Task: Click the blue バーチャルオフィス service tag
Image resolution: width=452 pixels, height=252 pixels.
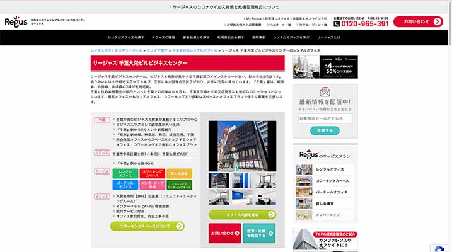Action: pyautogui.click(x=125, y=185)
